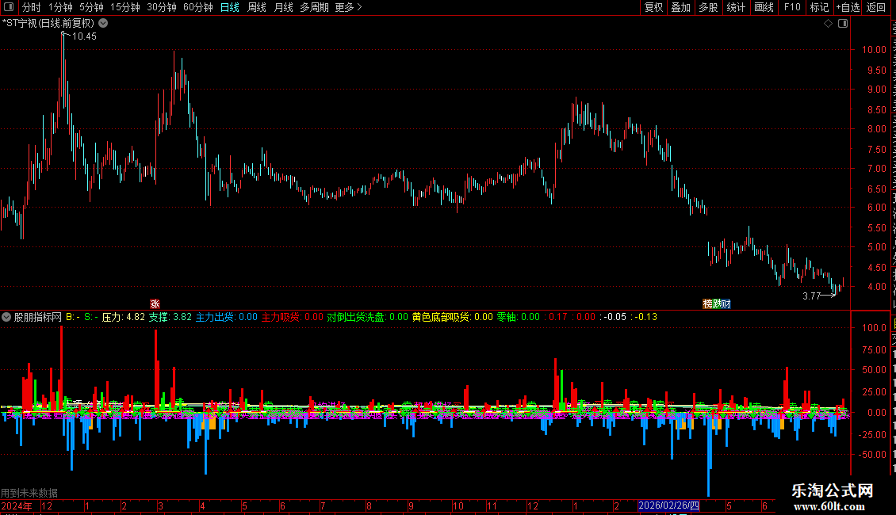Select the 30分钟 period tab
The width and height of the screenshot is (896, 515).
(x=162, y=7)
